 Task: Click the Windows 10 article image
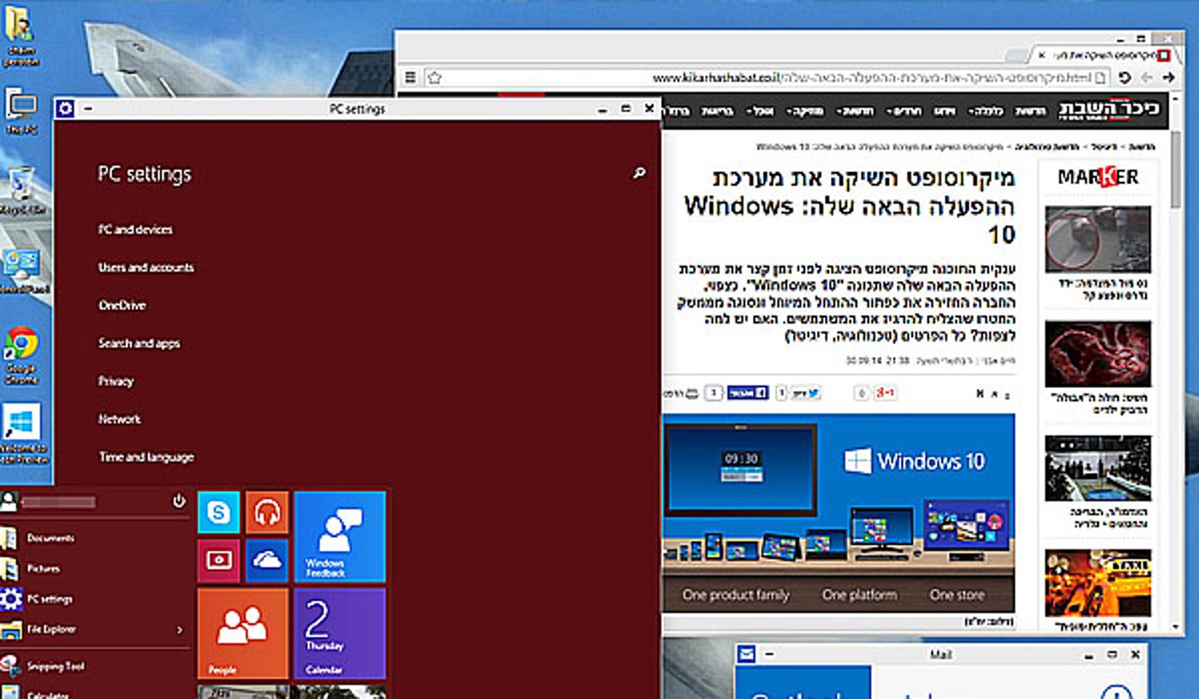click(838, 512)
